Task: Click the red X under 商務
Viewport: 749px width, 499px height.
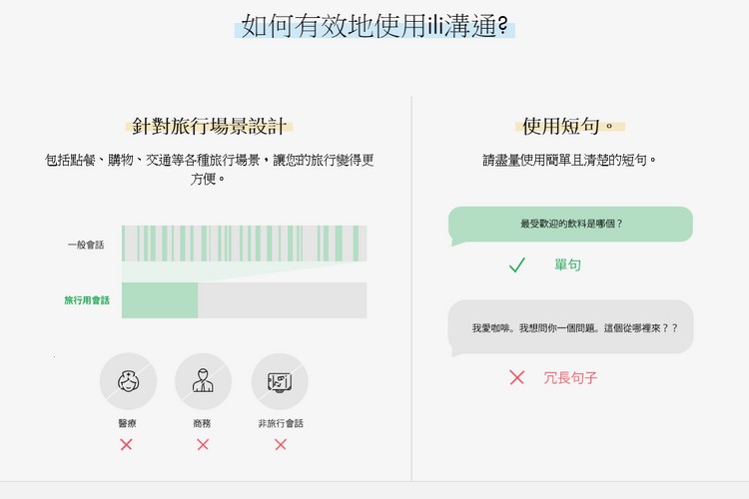Action: (x=203, y=444)
